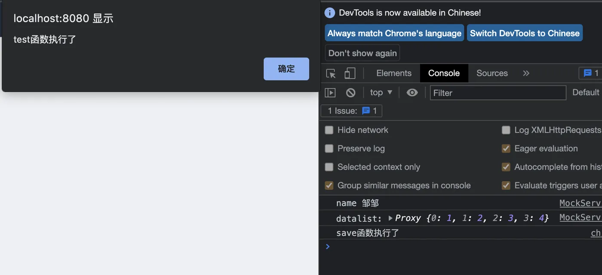Switch to the Elements tab
Viewport: 602px width, 275px height.
pyautogui.click(x=394, y=73)
